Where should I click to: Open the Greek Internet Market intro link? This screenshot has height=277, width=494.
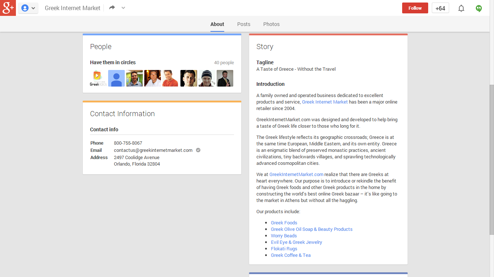(325, 102)
